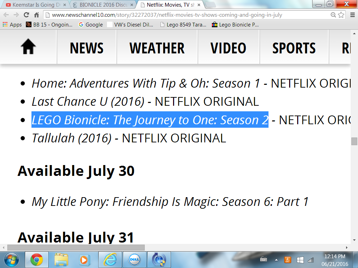Switch to the Keemstar Is Going tab
The image size is (358, 268).
pos(36,5)
